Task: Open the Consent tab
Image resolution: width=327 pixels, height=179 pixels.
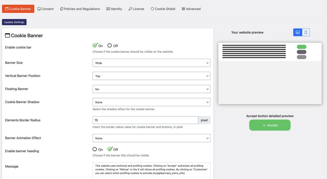Action: coord(45,9)
